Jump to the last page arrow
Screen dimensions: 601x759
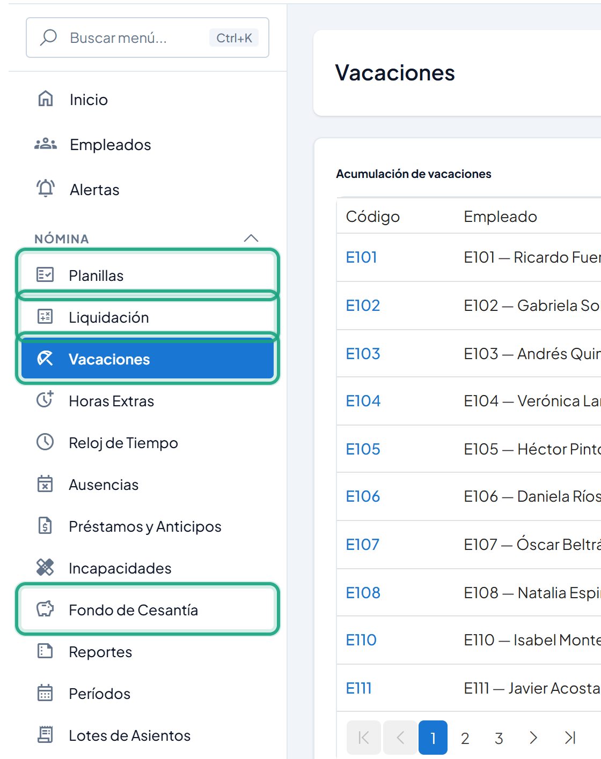(570, 738)
